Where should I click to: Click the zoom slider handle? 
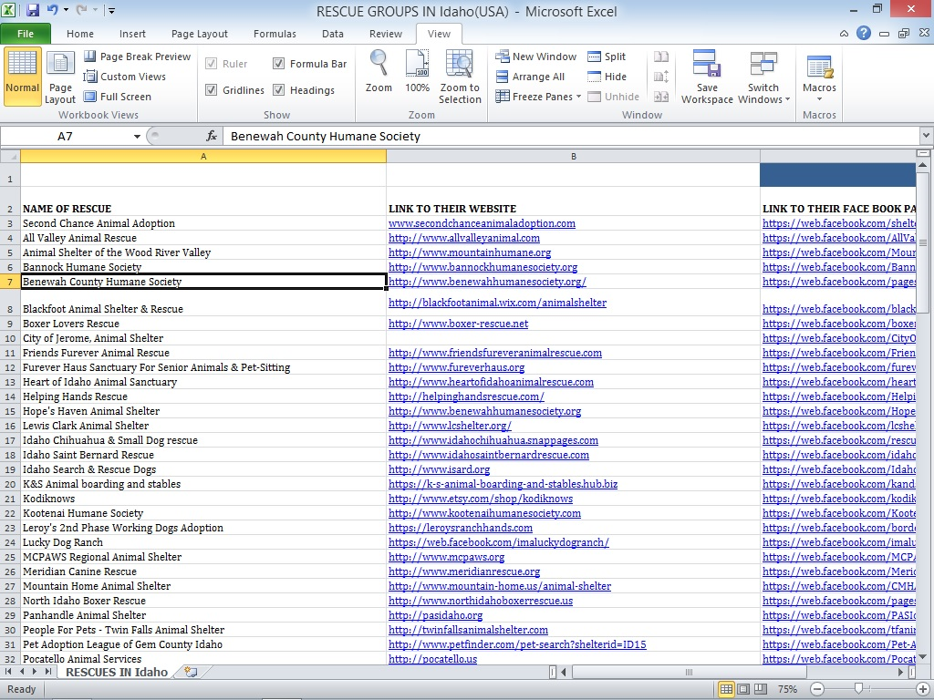[x=858, y=689]
